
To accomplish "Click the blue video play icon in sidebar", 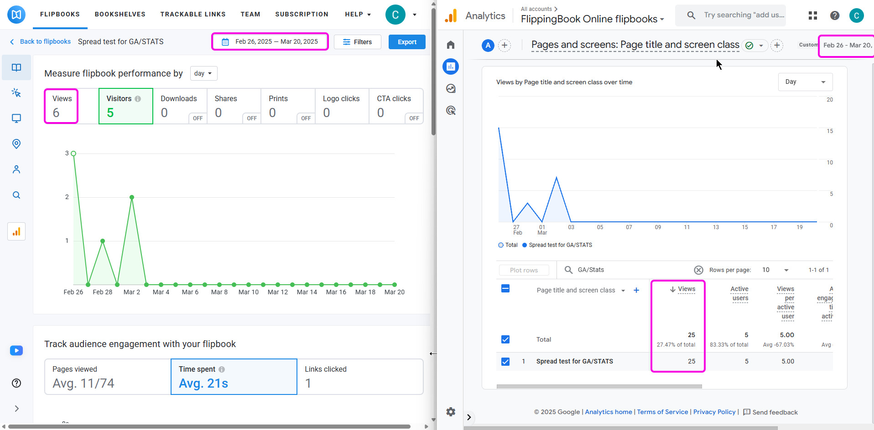I will coord(16,350).
